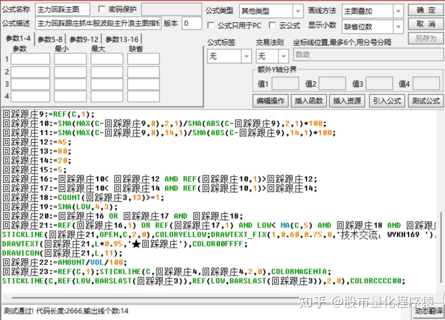
Task: Click the DRAWTEXT ★回踩跟庄 code line
Action: 125,244
